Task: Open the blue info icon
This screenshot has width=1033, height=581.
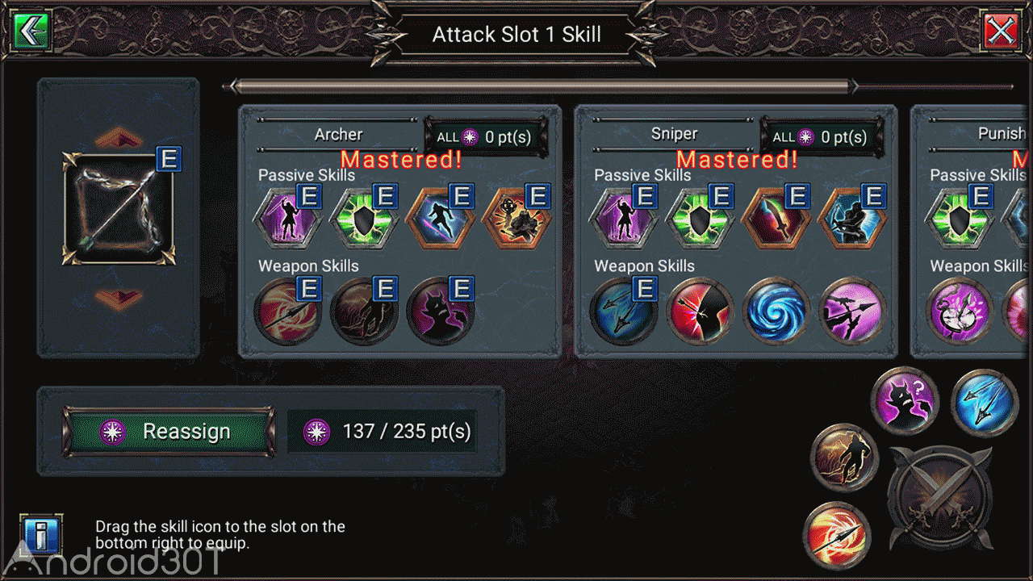Action: click(41, 535)
